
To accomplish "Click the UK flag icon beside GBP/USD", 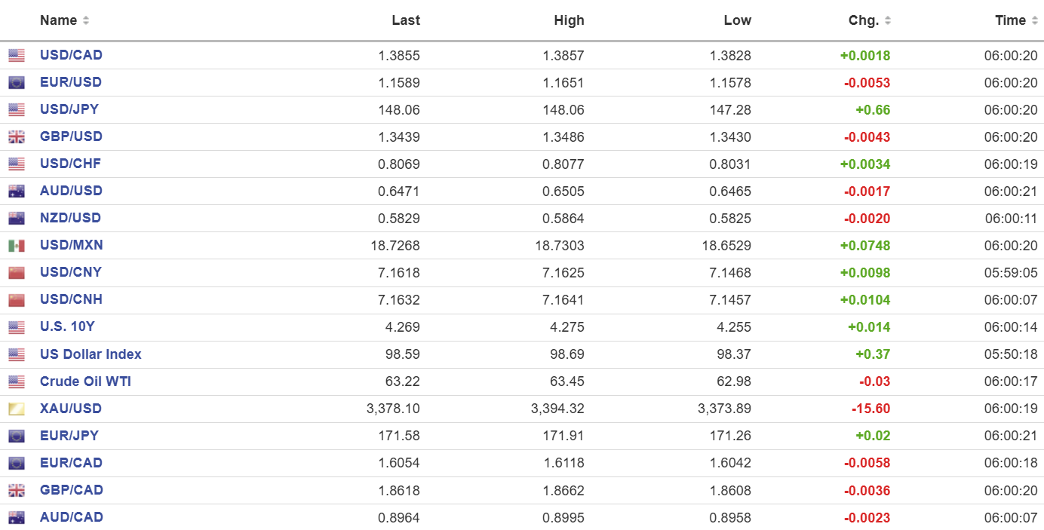I will pyautogui.click(x=17, y=137).
